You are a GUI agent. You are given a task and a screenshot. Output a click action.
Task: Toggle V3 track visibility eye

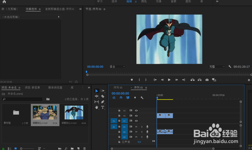136,111
